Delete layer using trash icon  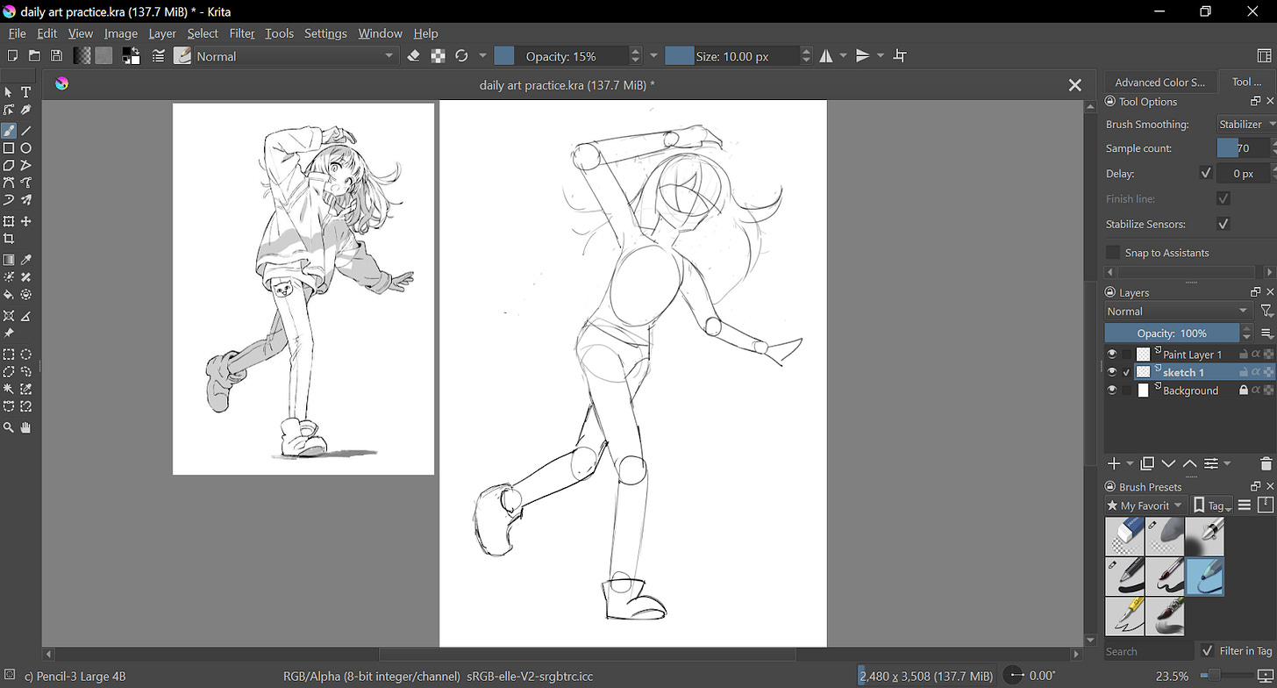[x=1266, y=463]
